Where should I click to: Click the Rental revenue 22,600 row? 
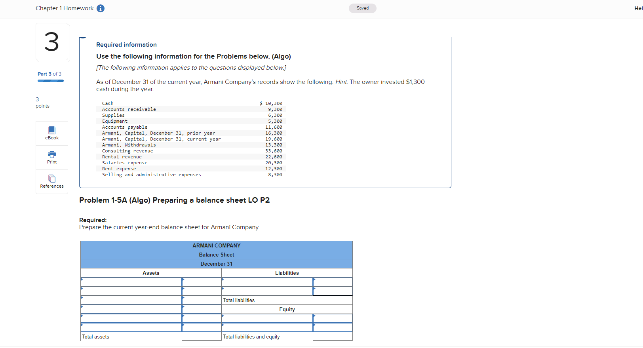191,157
